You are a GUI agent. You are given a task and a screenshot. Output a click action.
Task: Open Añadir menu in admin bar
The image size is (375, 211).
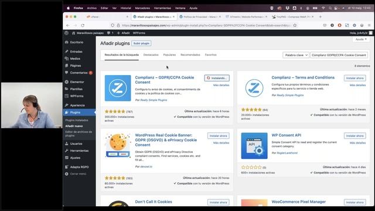pyautogui.click(x=124, y=33)
